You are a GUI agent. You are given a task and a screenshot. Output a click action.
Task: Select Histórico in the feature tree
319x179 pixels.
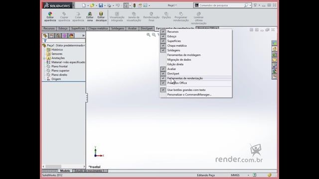pos(57,50)
